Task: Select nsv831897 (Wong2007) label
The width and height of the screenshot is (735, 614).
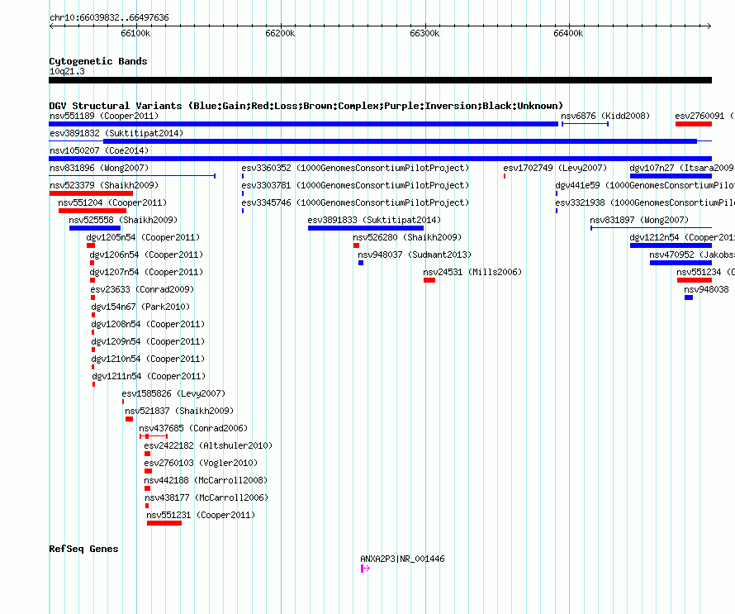Action: [x=639, y=220]
